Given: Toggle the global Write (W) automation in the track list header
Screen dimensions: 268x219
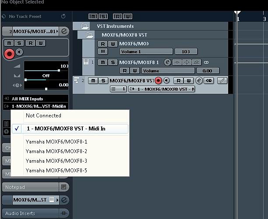Looking at the screenshot, I should pos(128,17).
